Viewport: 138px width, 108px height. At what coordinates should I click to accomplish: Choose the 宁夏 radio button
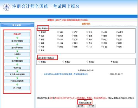pyautogui.click(x=87, y=36)
